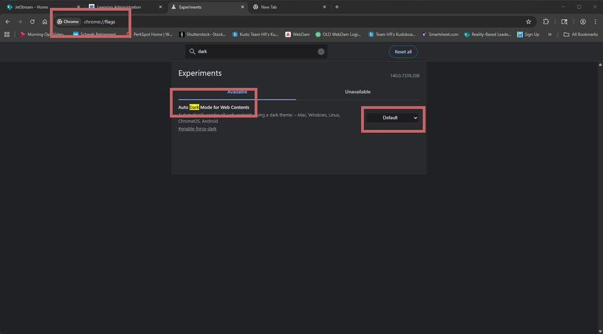Switch to the JetStream - Home tab
603x334 pixels.
coord(36,7)
